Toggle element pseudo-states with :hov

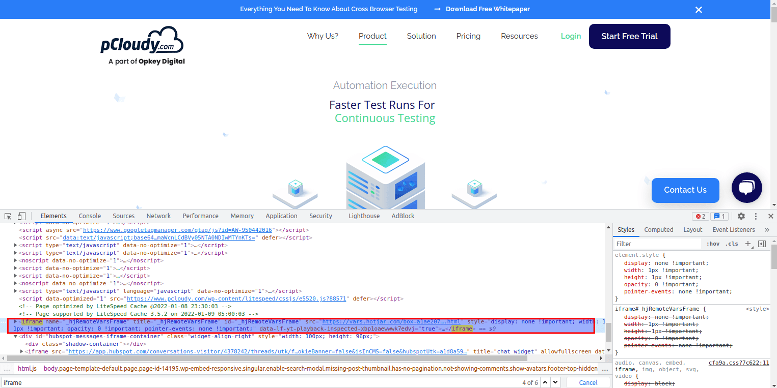point(713,244)
